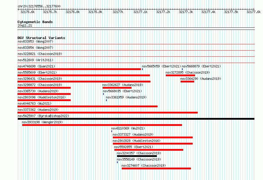
Task: Click the chr20:32176556..32177600 coordinate label
Action: click(39, 6)
